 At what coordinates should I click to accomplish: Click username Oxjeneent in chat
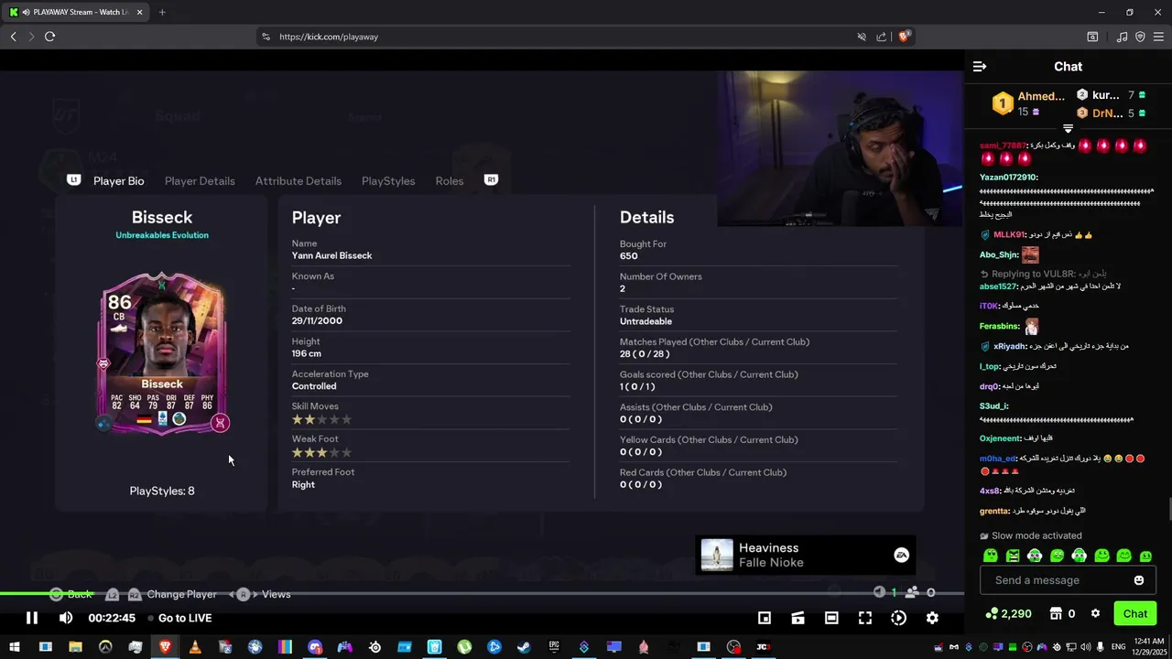tap(1000, 438)
